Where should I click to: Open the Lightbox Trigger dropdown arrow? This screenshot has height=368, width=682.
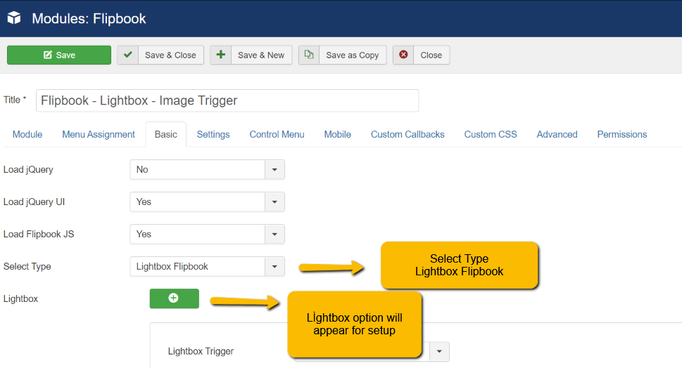tap(439, 352)
